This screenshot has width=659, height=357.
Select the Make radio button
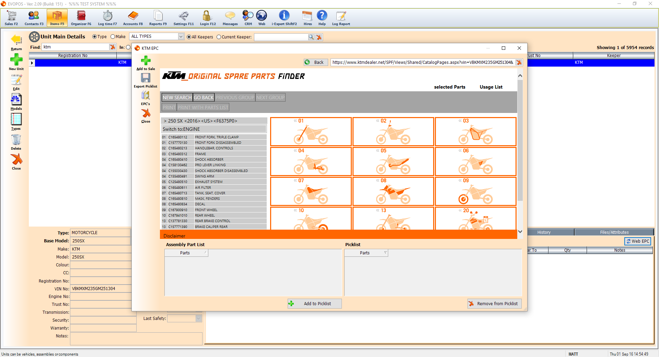click(x=113, y=37)
